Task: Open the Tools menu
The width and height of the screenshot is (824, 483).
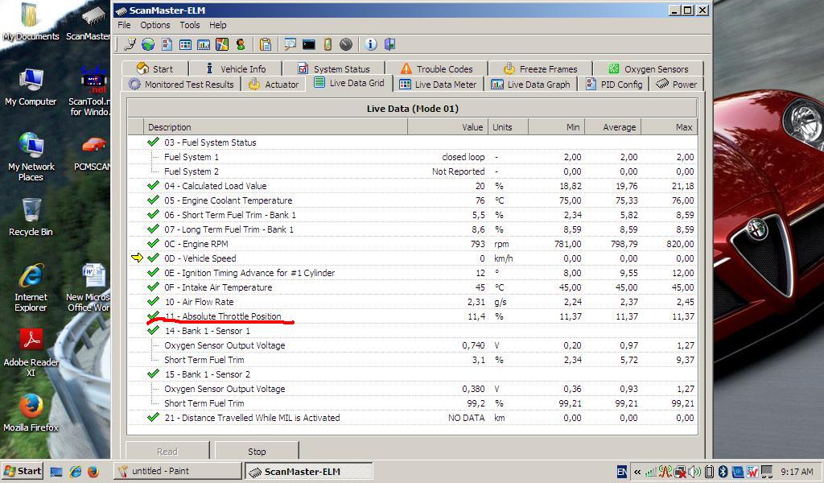Action: 190,25
